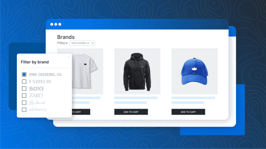Tick the By hand brand checkbox
This screenshot has height=149, width=266.
click(x=24, y=102)
